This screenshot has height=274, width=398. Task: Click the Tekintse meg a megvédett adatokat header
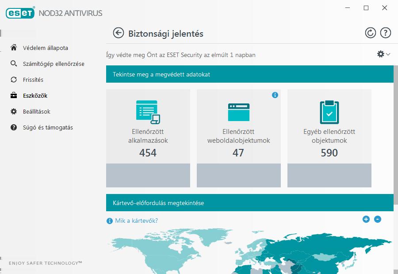[250, 74]
